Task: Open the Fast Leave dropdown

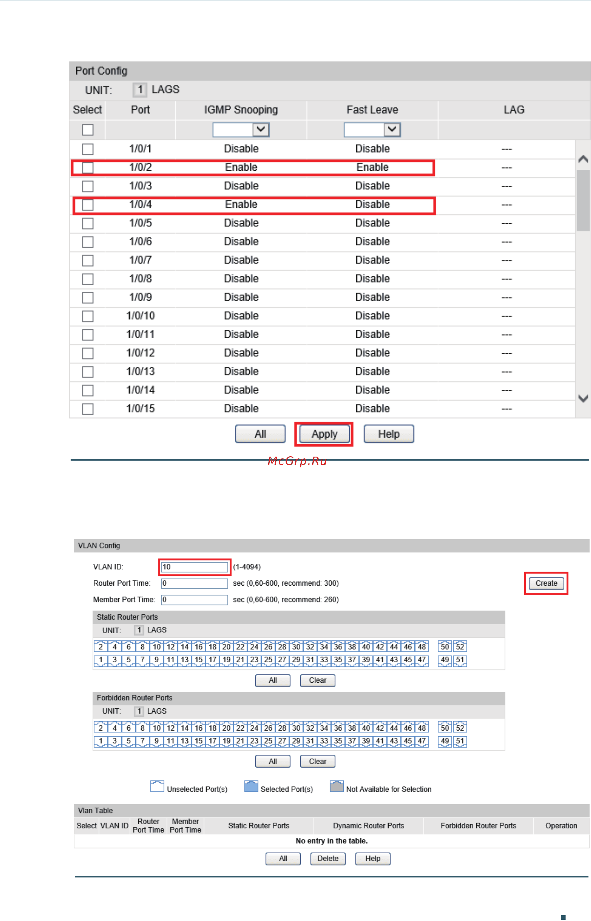Action: tap(372, 130)
